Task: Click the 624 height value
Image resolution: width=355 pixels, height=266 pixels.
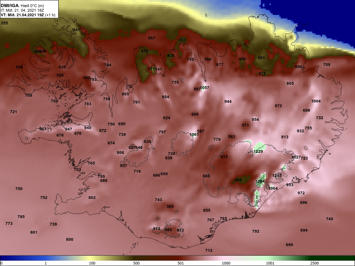Action: click(166, 118)
